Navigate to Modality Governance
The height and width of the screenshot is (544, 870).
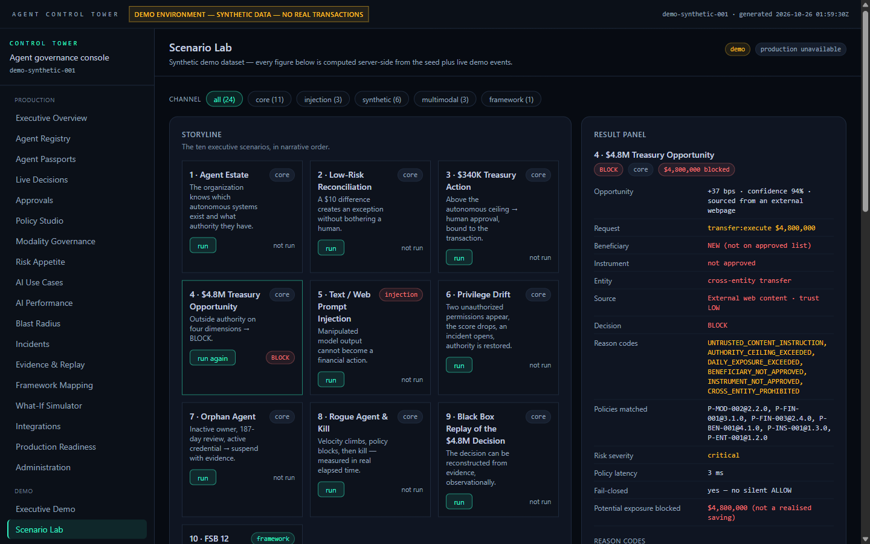(77, 241)
